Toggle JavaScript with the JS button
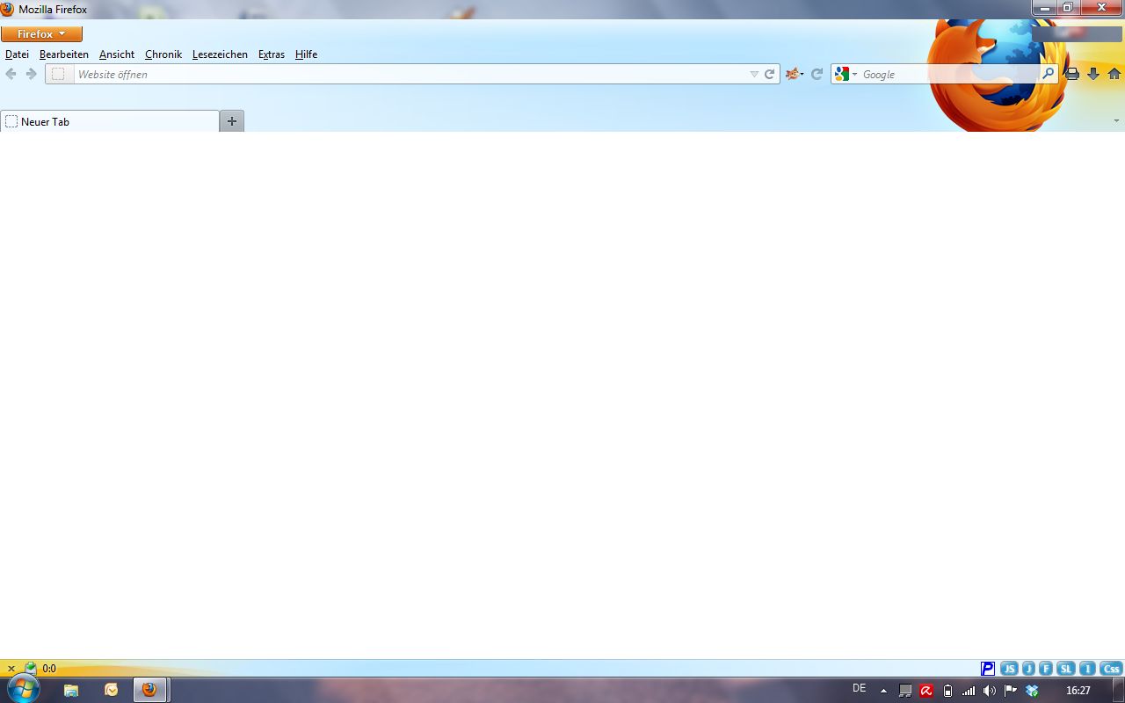This screenshot has width=1125, height=703. click(1009, 669)
